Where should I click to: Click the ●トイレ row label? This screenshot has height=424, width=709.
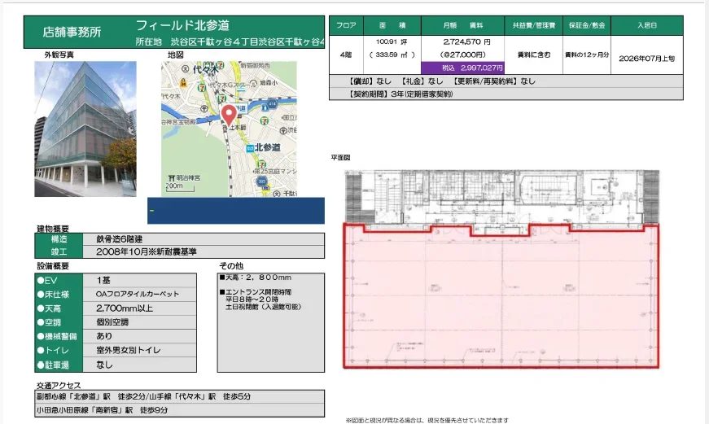coord(59,350)
